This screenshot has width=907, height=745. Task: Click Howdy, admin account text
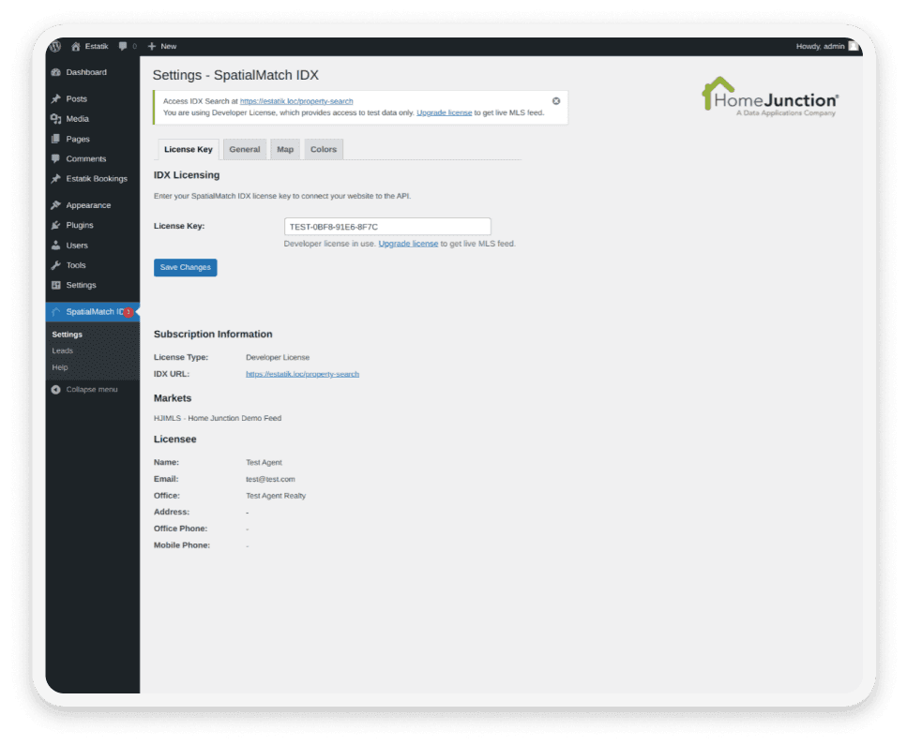820,46
